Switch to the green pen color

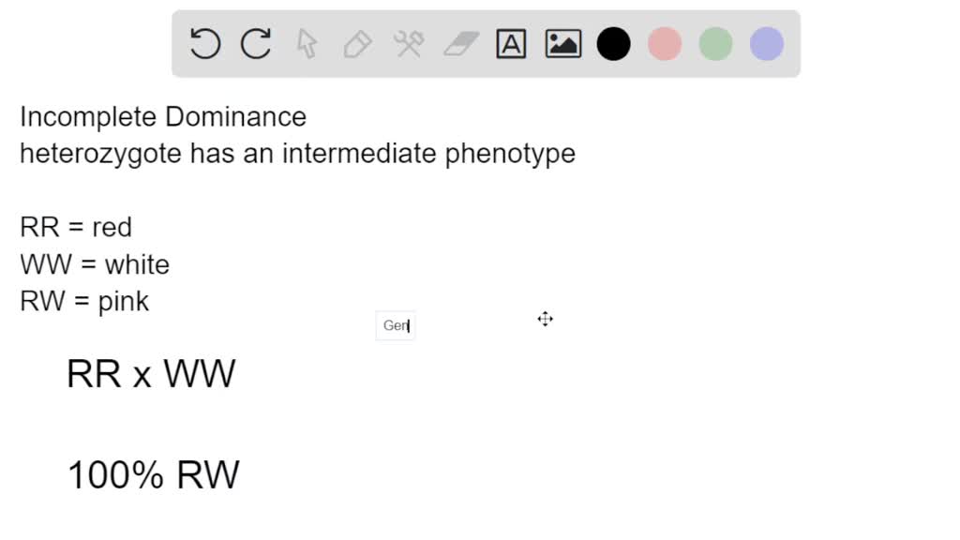(715, 43)
